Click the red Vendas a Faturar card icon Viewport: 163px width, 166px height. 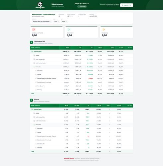[x=34, y=30]
